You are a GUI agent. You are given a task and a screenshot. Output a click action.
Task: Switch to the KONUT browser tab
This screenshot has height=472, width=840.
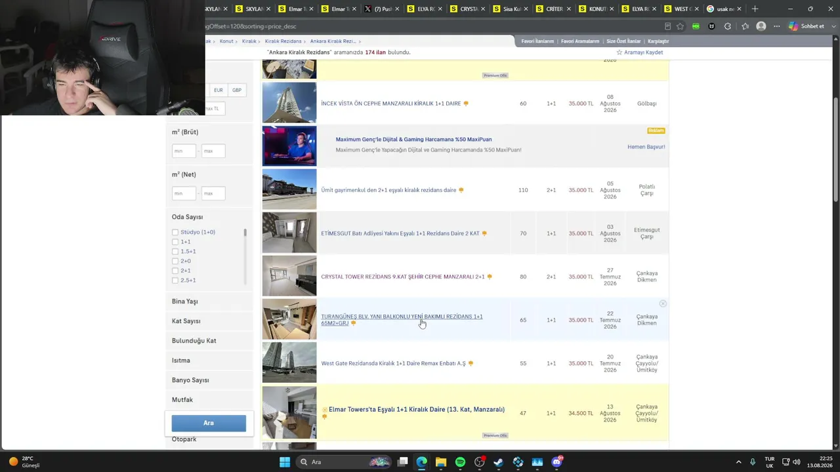click(x=597, y=9)
